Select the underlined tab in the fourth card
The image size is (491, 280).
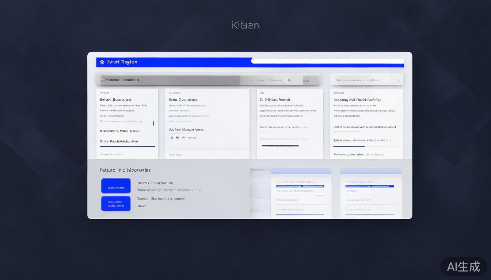point(349,140)
